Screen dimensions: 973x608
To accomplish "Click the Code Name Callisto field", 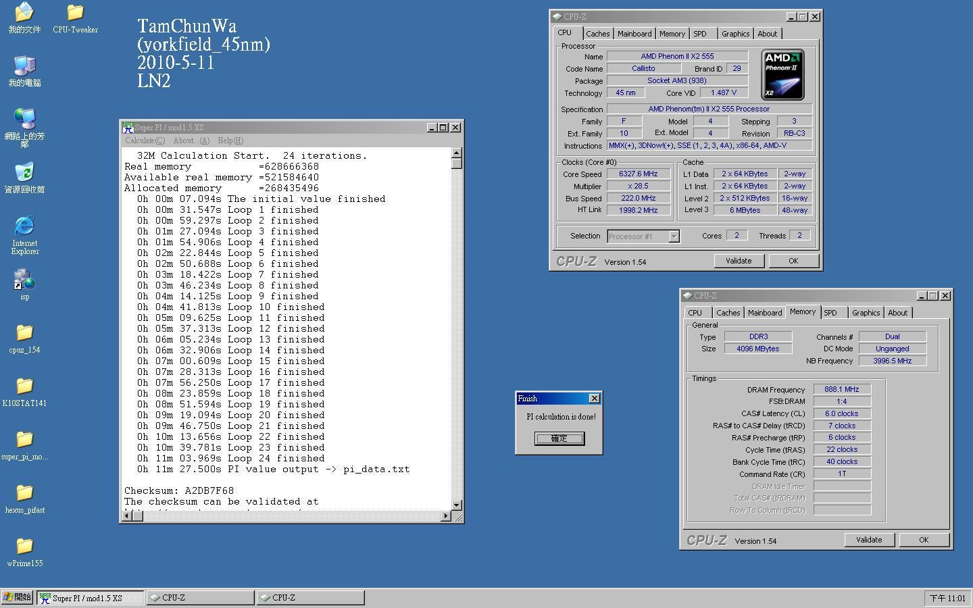I will click(x=643, y=68).
